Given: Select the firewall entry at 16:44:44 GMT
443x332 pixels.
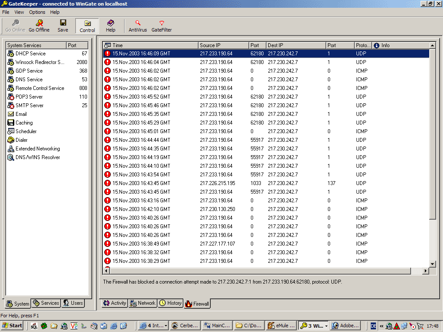Looking at the screenshot, I should coord(266,140).
